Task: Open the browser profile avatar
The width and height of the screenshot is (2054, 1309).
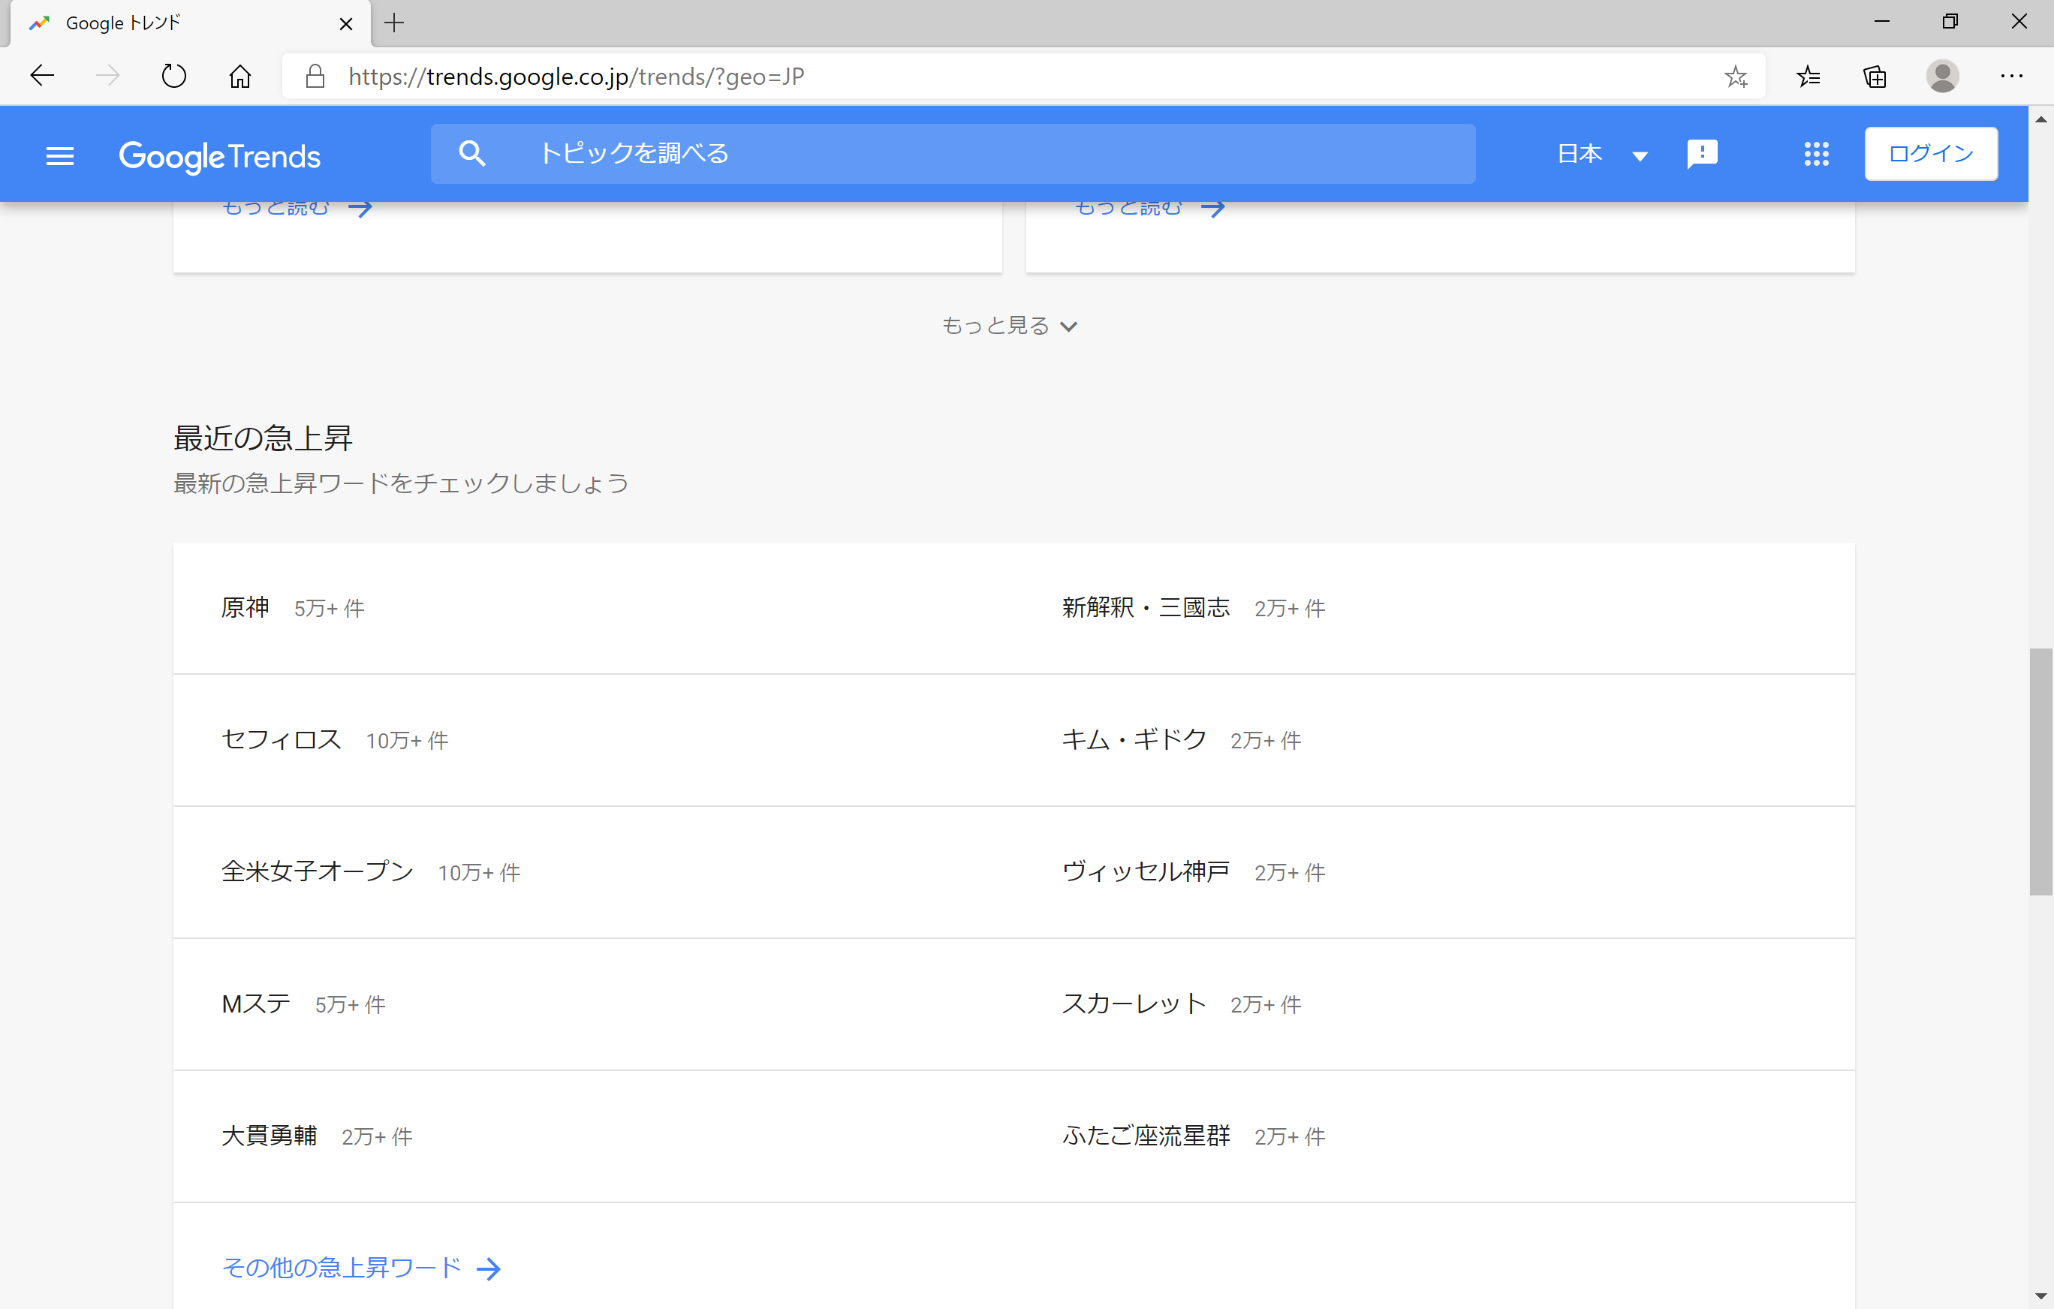Action: point(1942,76)
